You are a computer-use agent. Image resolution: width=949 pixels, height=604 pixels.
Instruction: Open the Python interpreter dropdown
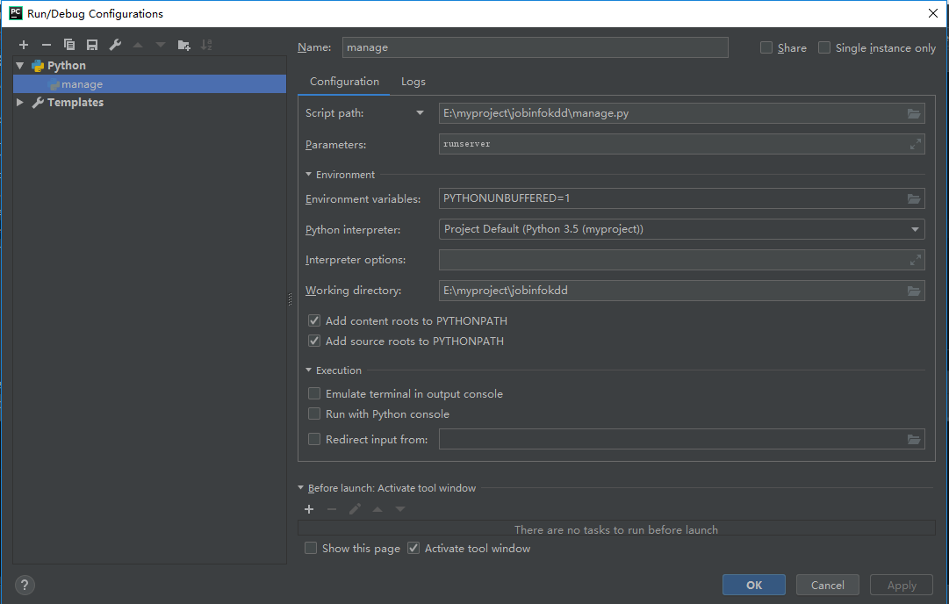916,230
